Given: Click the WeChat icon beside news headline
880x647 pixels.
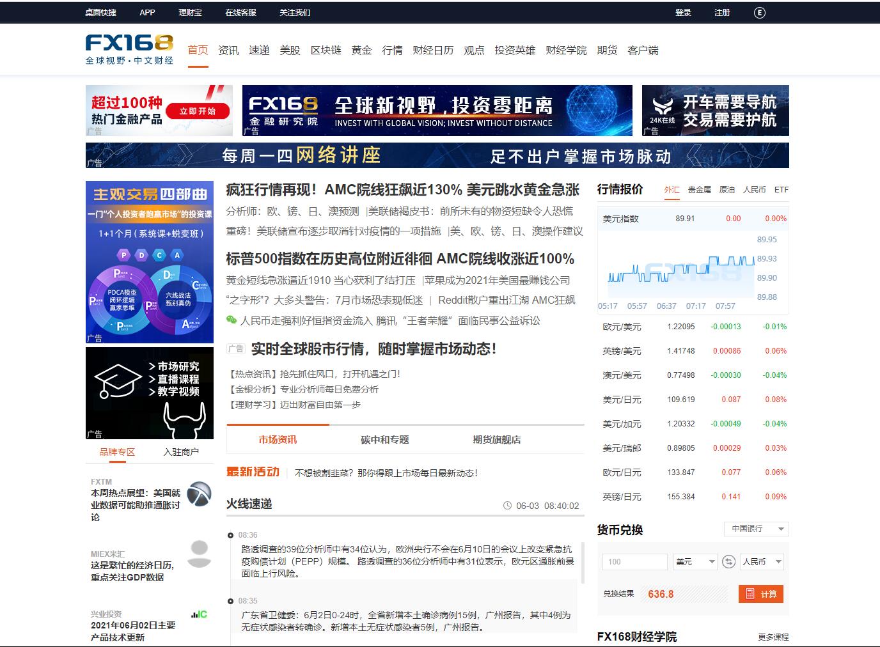Looking at the screenshot, I should (232, 320).
